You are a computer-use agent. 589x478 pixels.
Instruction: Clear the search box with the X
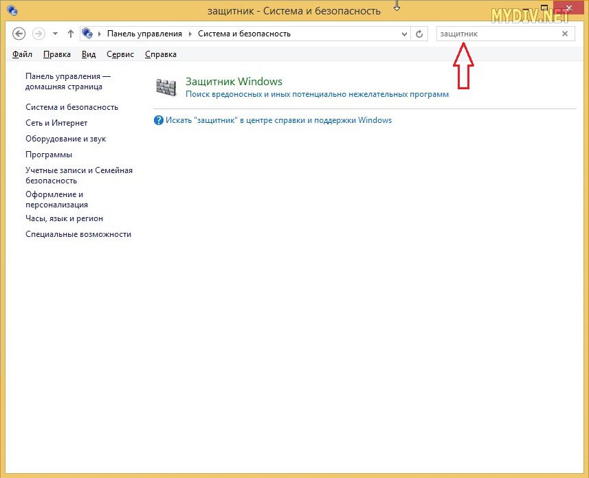coord(564,34)
